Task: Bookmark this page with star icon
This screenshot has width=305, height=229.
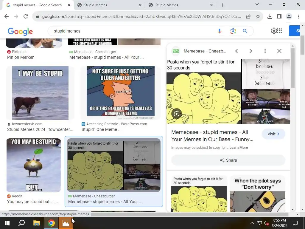Action: click(x=258, y=17)
